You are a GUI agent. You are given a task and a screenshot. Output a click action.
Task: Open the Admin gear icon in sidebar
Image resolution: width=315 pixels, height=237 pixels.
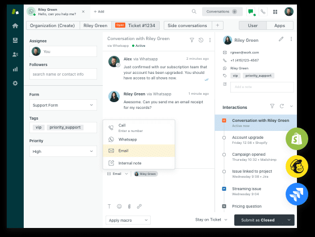(15, 83)
